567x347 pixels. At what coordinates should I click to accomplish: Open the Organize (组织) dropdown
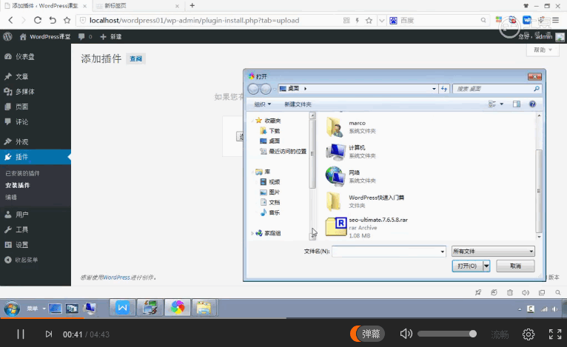(263, 104)
